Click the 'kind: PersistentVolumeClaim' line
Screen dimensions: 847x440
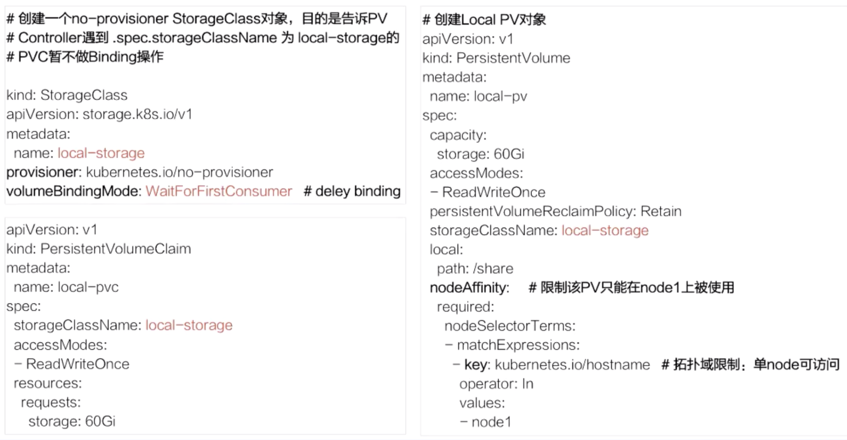98,249
